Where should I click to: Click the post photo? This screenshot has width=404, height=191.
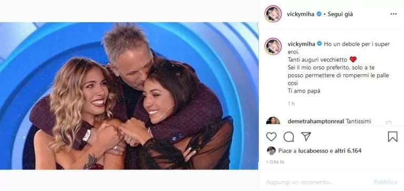point(129,96)
